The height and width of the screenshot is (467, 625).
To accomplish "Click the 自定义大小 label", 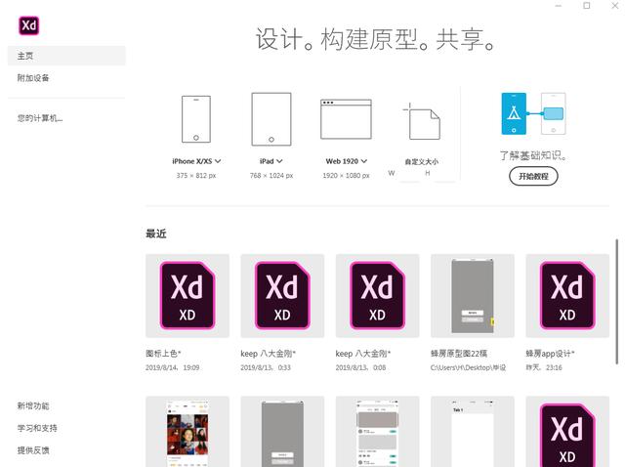I will [421, 161].
